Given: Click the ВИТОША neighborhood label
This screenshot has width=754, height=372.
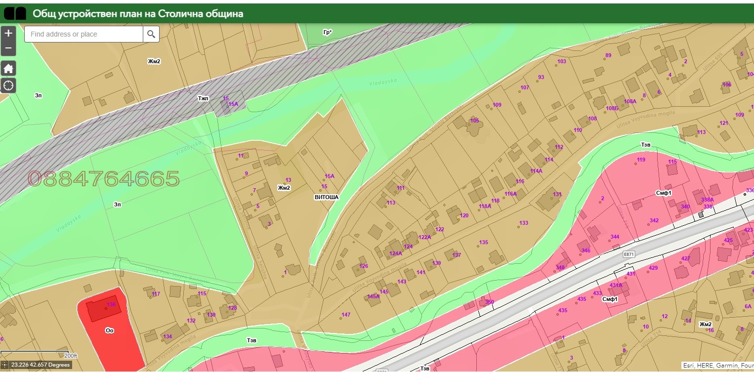Looking at the screenshot, I should (x=326, y=197).
